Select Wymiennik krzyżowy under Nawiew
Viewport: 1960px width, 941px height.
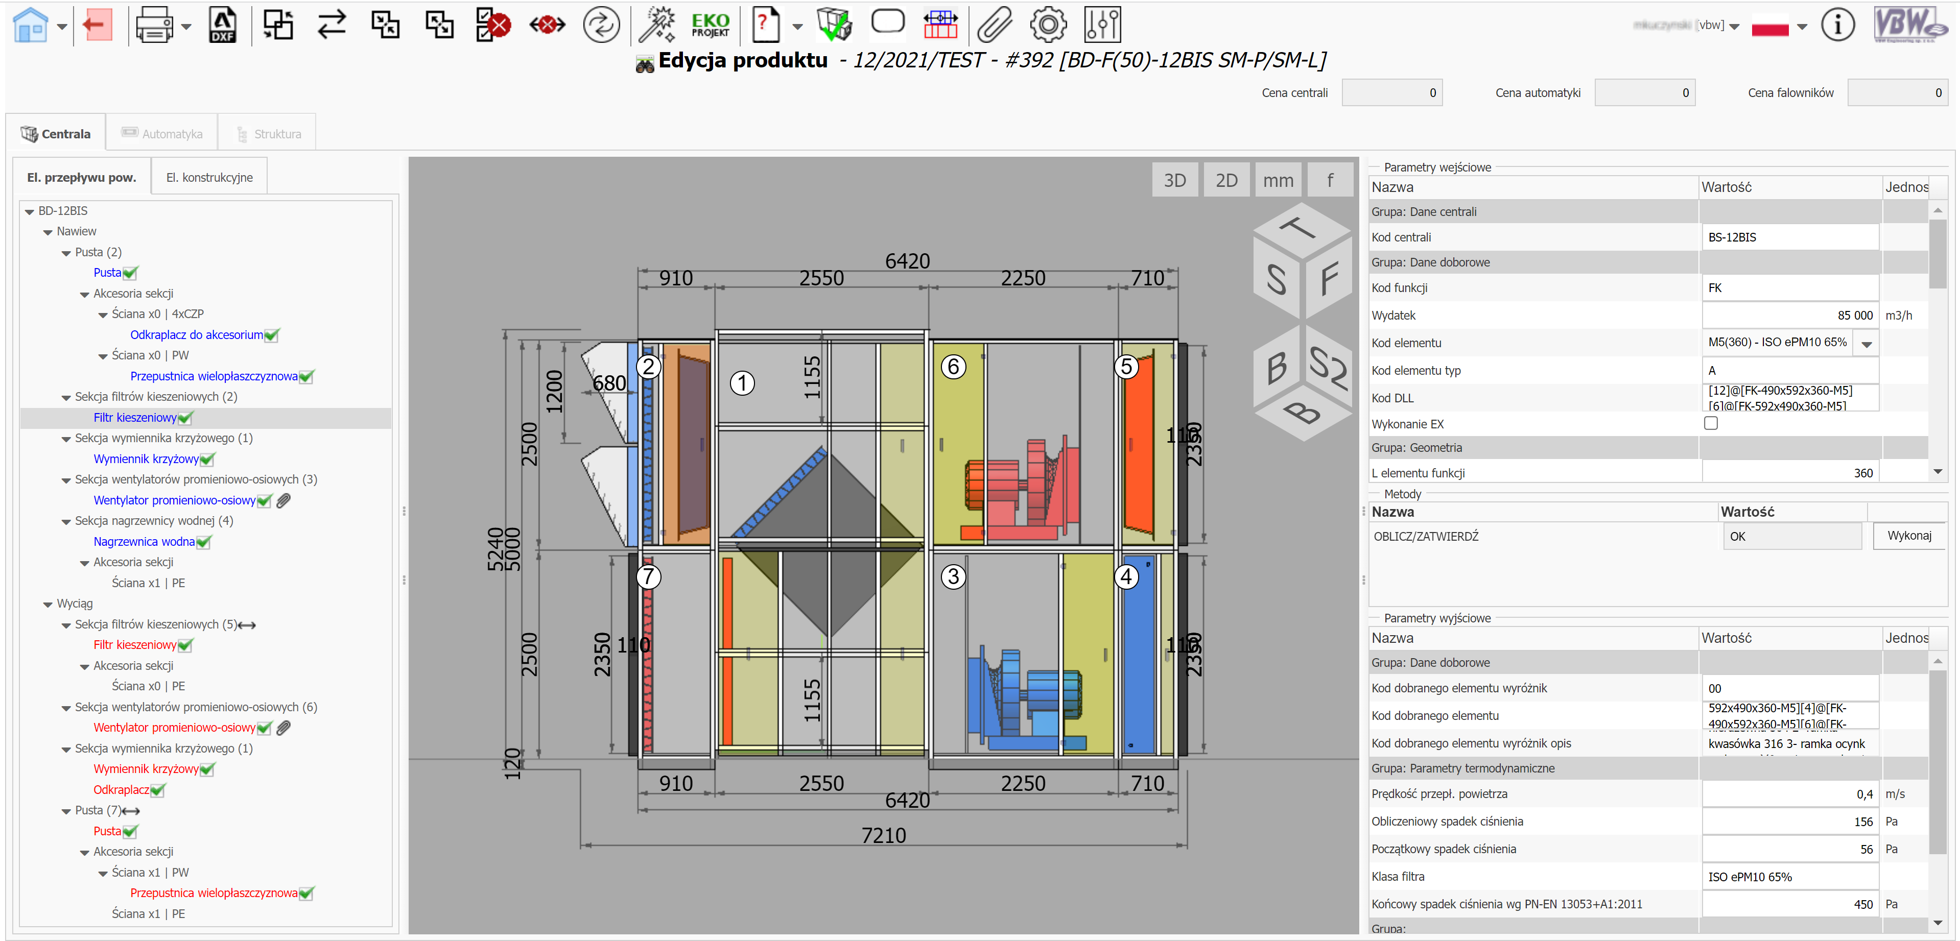pos(145,459)
